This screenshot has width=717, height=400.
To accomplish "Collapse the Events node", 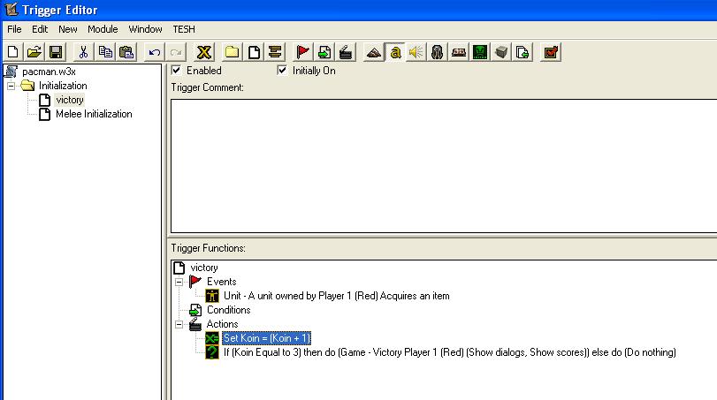I will click(179, 282).
